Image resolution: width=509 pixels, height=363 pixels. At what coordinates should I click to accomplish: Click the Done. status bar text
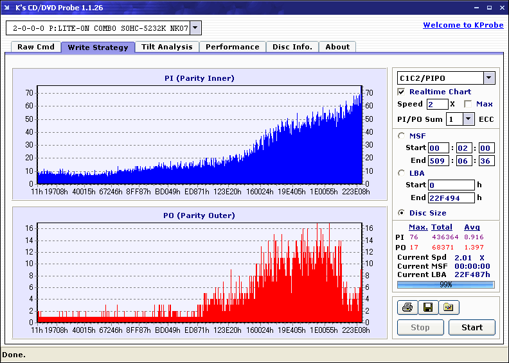[x=13, y=355]
